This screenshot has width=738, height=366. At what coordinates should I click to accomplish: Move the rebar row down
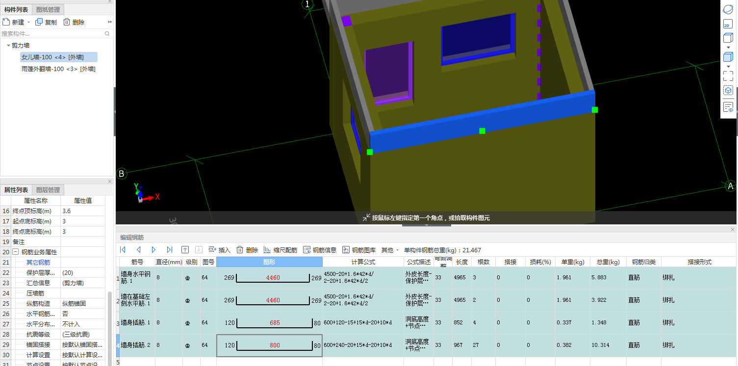tap(199, 250)
